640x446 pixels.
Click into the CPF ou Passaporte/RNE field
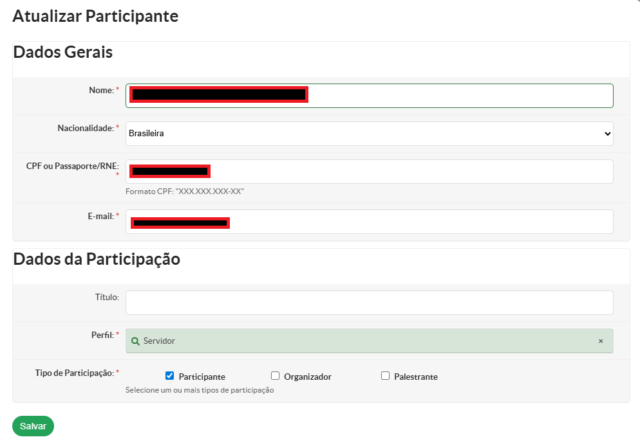pos(412,172)
